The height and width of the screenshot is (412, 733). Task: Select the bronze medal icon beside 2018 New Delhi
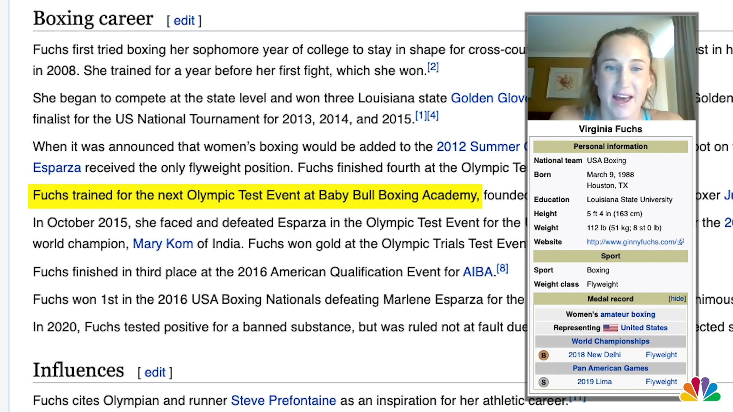543,355
